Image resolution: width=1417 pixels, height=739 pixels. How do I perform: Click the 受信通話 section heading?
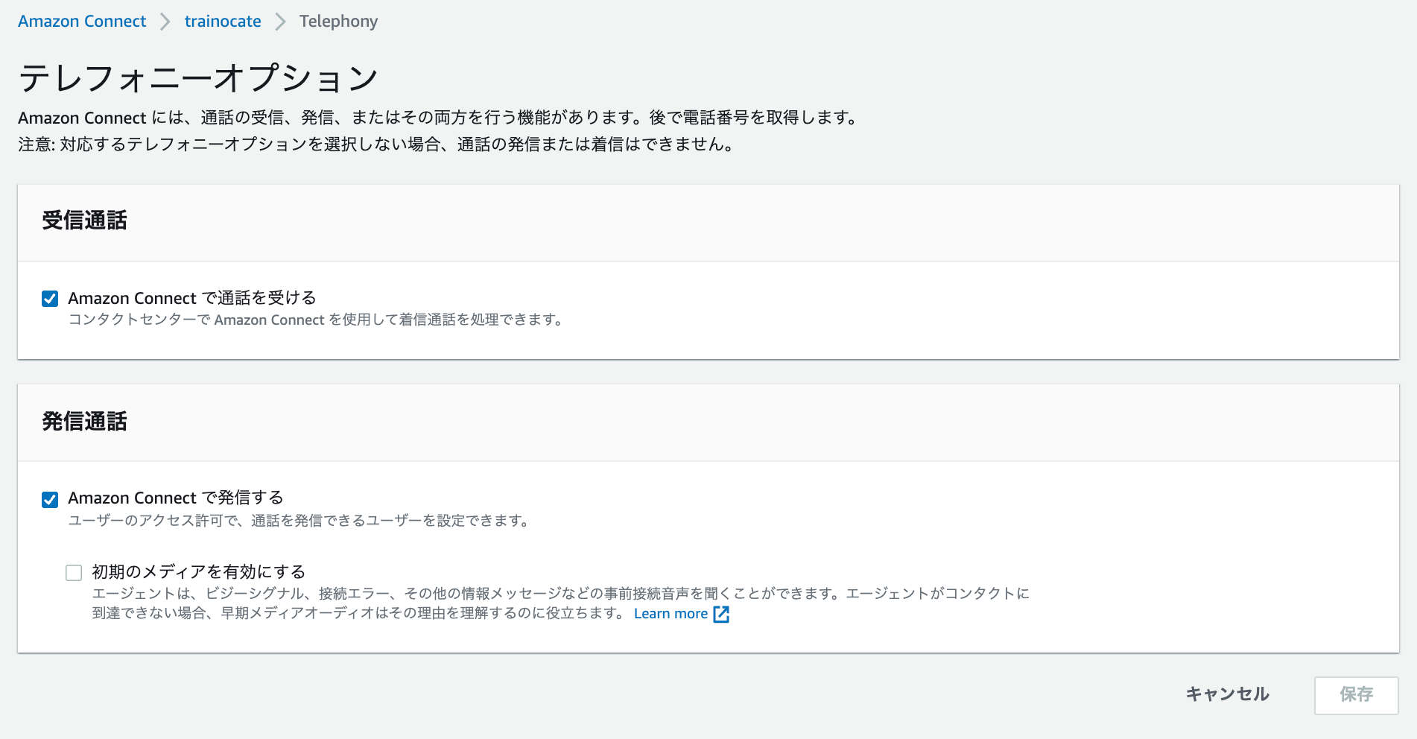pos(84,221)
